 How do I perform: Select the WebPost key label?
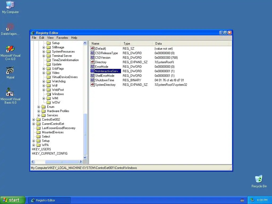58,90
